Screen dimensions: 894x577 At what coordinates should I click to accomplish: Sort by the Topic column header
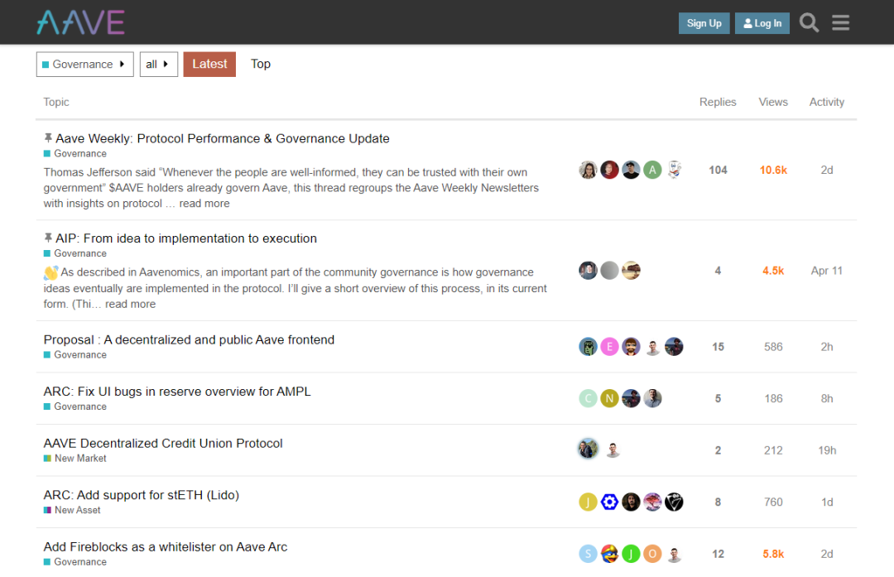(x=56, y=102)
